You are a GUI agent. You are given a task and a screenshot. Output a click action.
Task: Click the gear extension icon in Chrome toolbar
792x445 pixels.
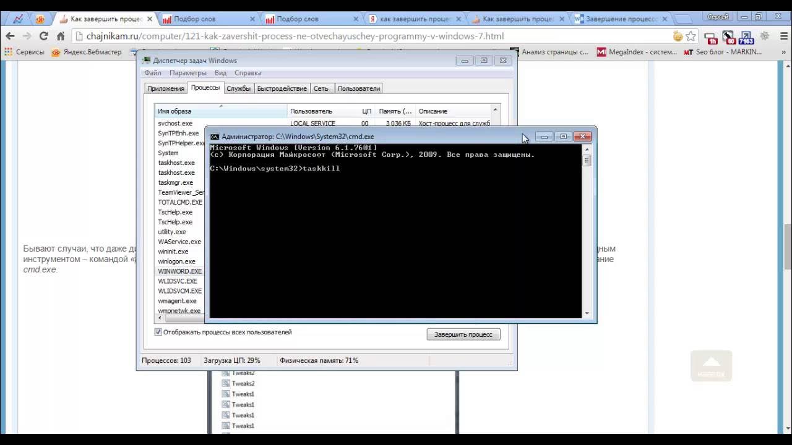[765, 36]
